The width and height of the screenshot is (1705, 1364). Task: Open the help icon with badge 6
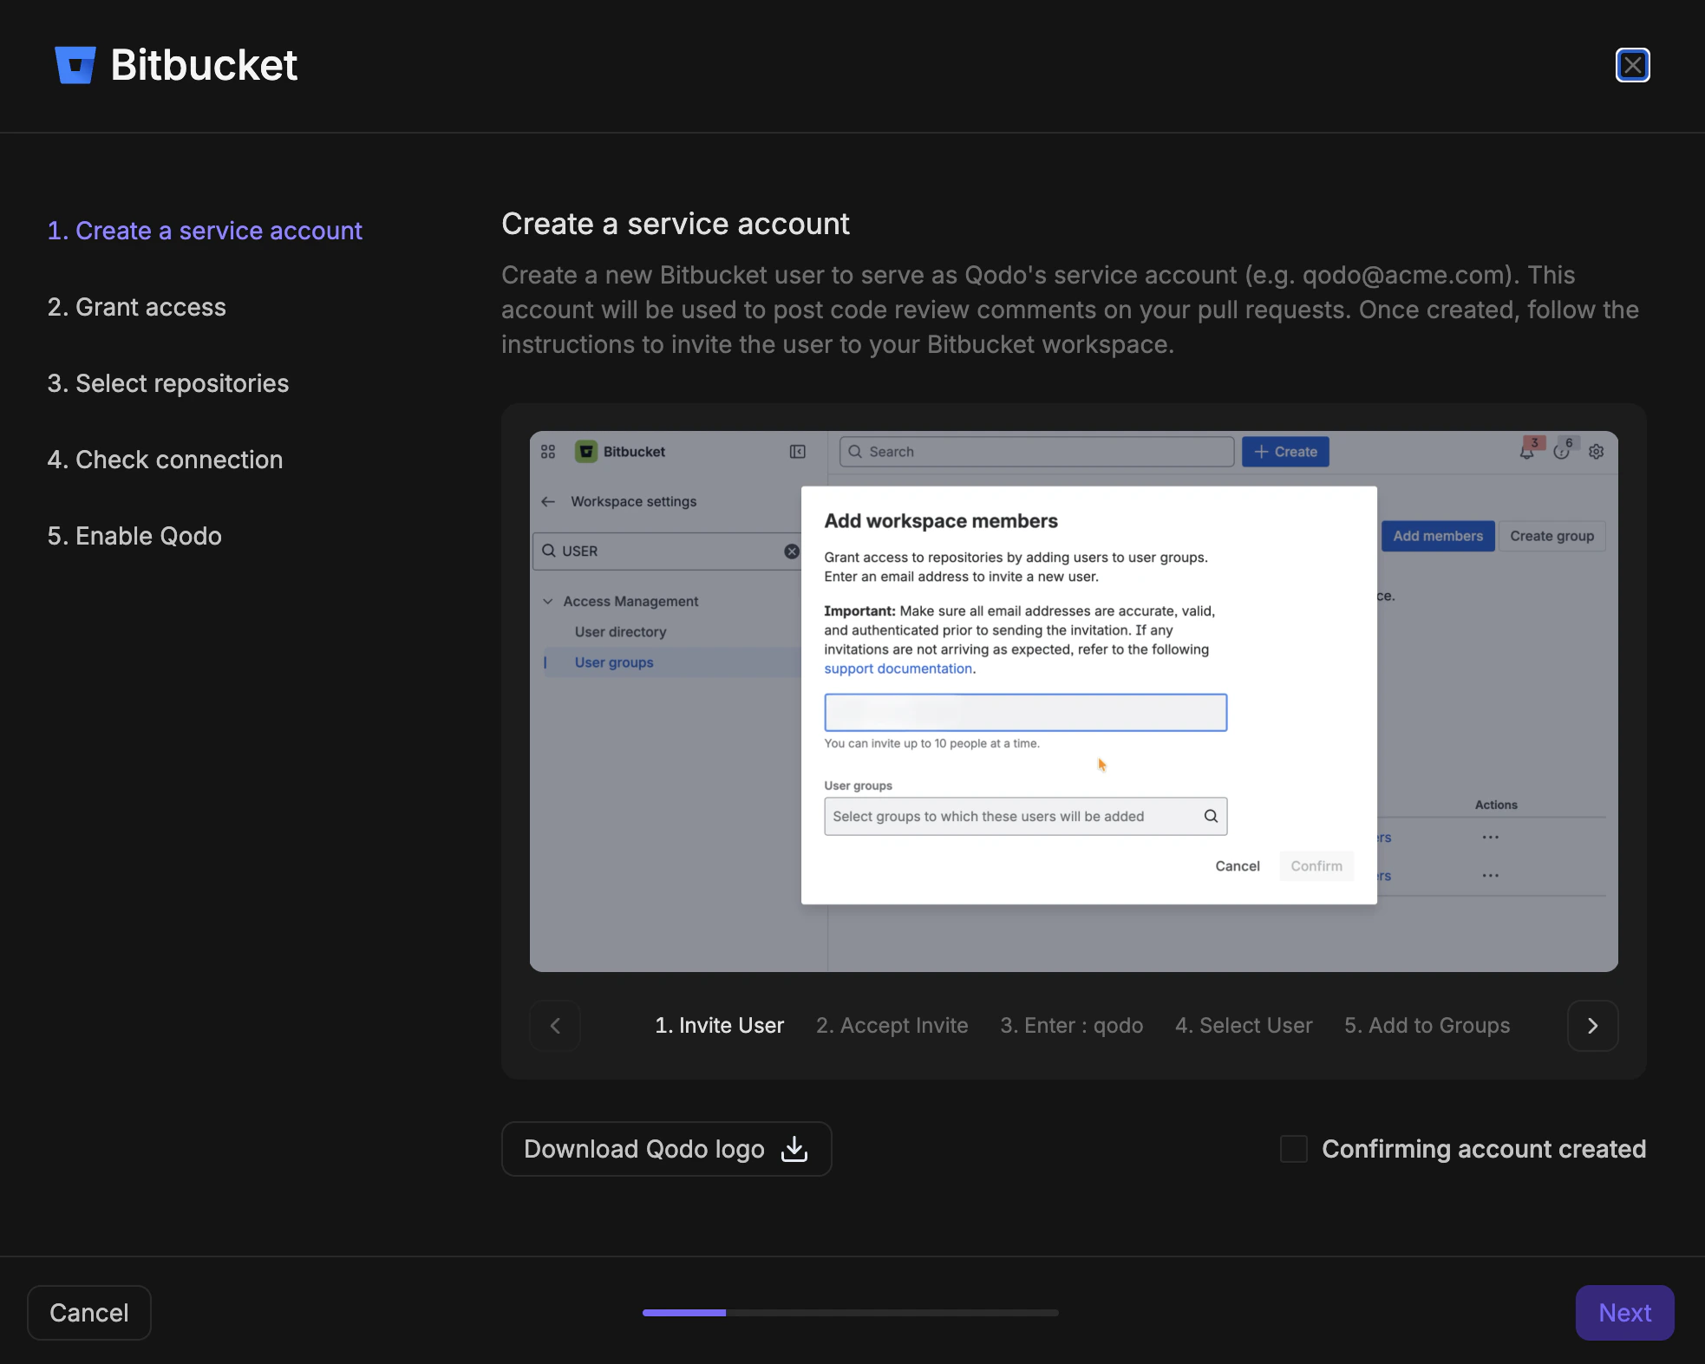(x=1562, y=451)
